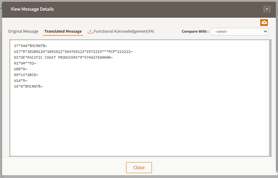Open the Compare With dropdown
278x178 pixels.
coord(239,32)
